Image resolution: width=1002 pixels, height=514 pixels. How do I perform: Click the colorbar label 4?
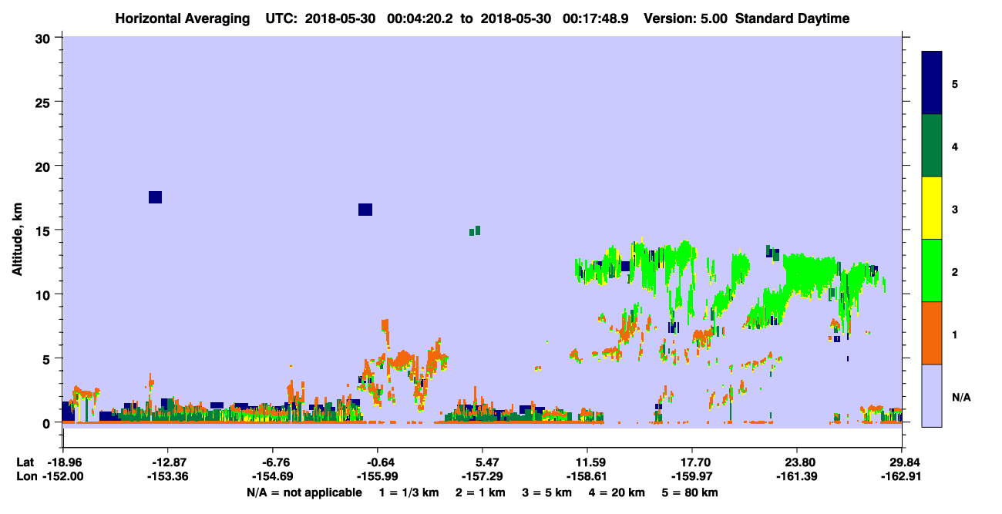(955, 146)
